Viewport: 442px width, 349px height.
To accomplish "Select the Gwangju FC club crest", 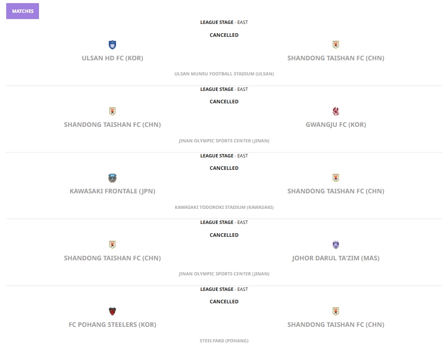I will (336, 111).
